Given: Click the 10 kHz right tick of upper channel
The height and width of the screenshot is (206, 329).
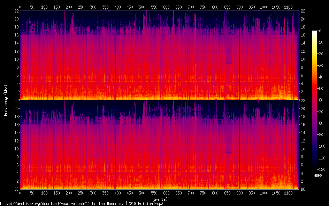Looking at the screenshot, I should click(303, 59).
